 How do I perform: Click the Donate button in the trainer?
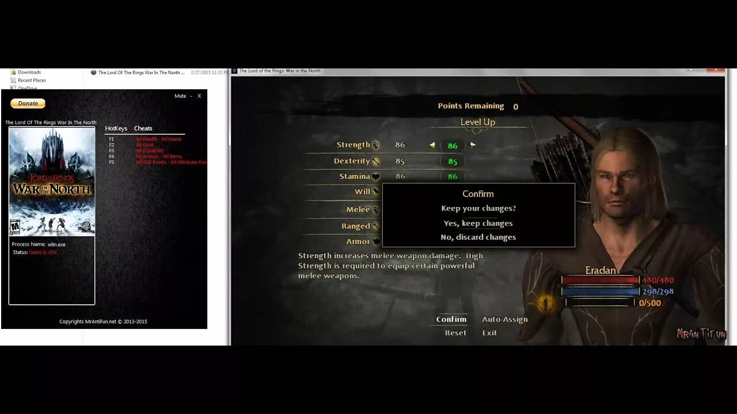28,103
